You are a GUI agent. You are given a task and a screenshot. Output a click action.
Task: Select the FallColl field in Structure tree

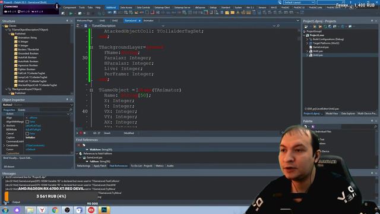pos(31,73)
